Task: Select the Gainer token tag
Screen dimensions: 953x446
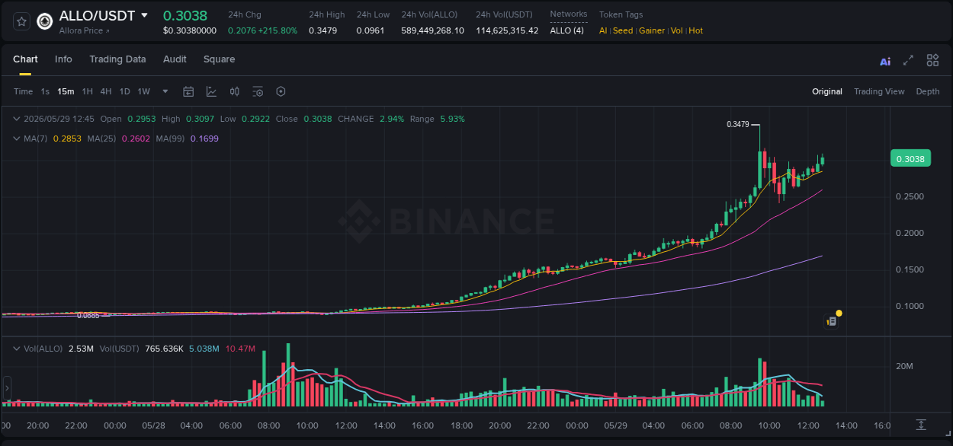Action: [652, 31]
